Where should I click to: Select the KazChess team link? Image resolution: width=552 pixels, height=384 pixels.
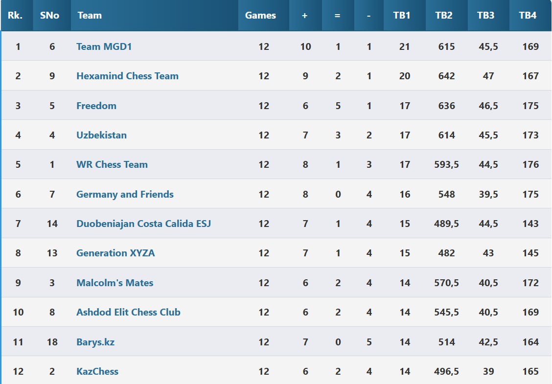[x=97, y=371]
